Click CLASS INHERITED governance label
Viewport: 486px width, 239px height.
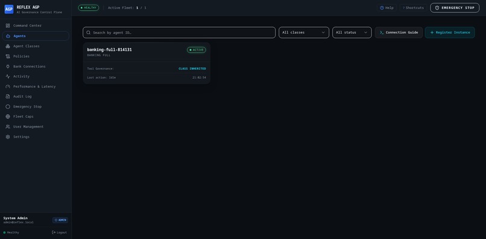[192, 69]
